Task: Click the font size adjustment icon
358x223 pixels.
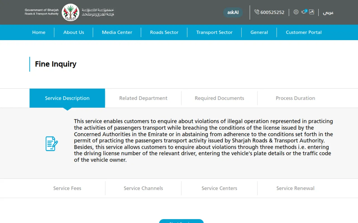Action: 312,12
